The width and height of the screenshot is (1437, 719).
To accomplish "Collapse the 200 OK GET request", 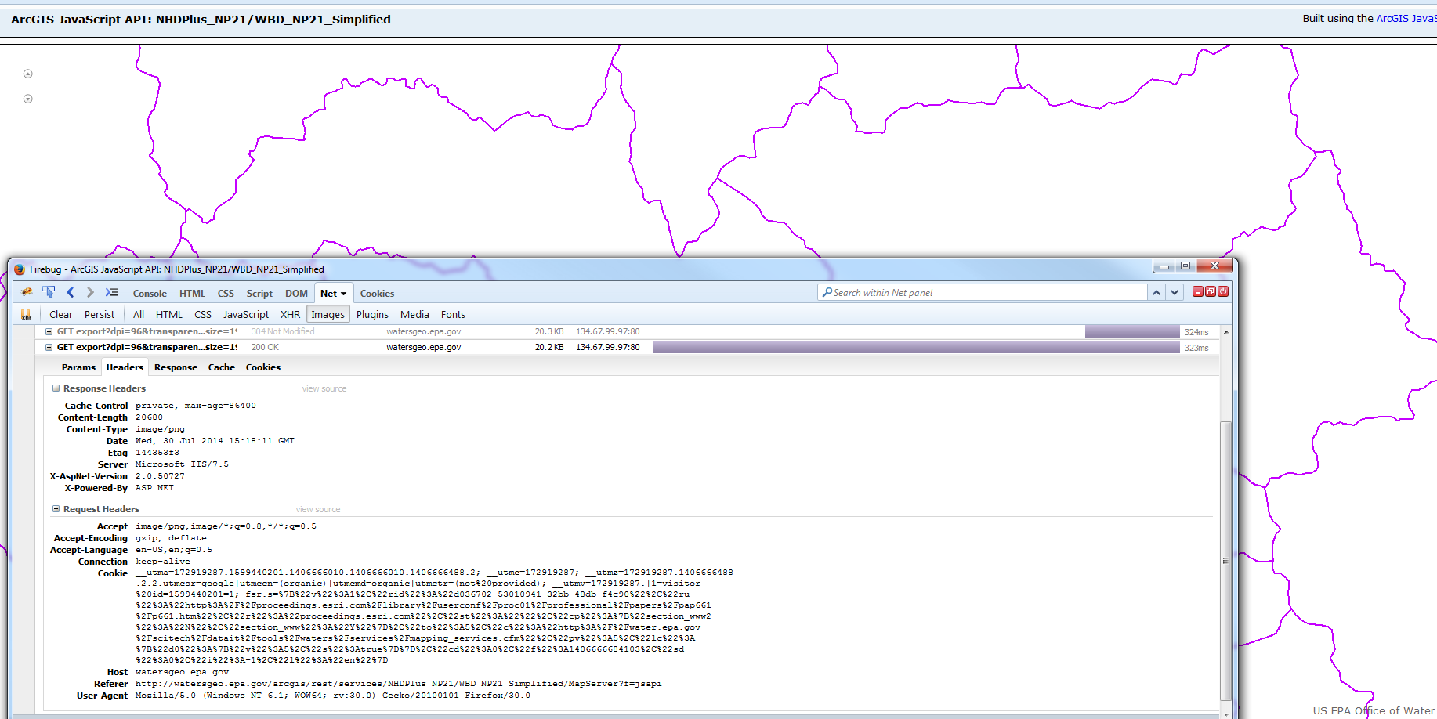I will 49,347.
